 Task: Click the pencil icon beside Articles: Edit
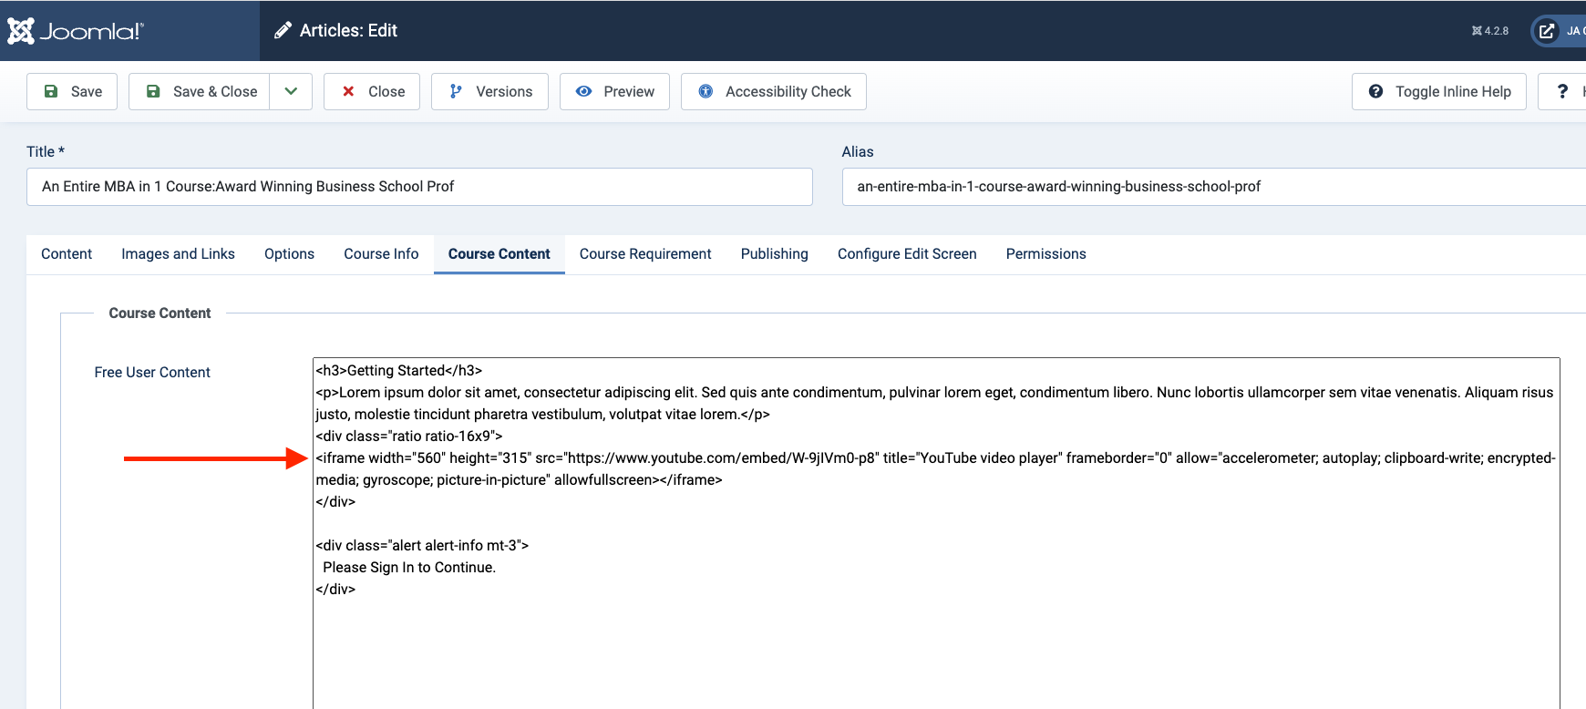pos(283,31)
